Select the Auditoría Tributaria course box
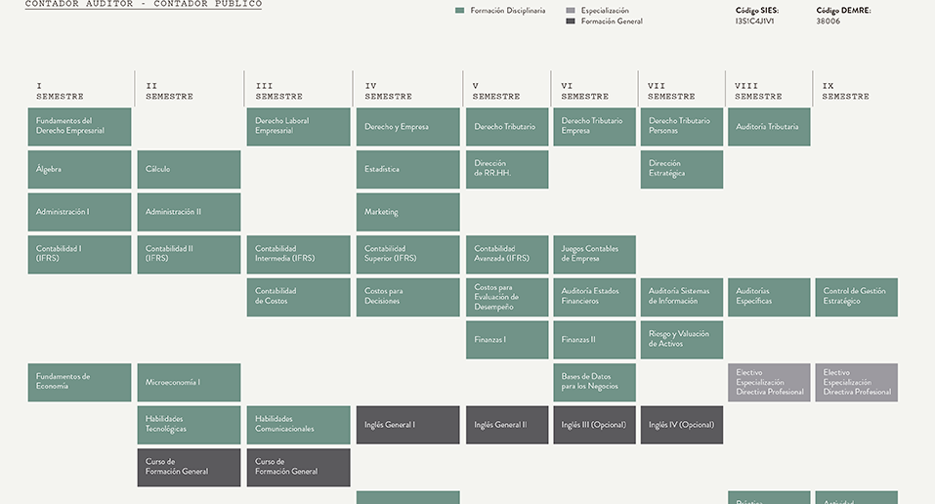The width and height of the screenshot is (935, 504). [769, 127]
